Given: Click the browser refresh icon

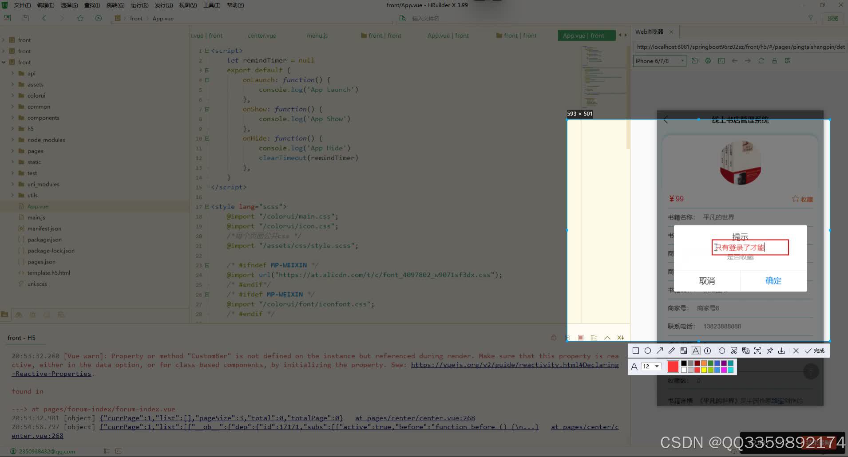Looking at the screenshot, I should coord(761,61).
